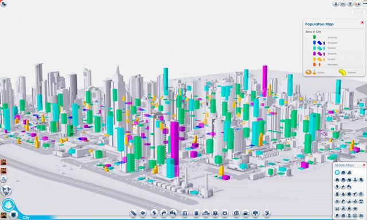Image resolution: width=367 pixels, height=220 pixels.
Task: Toggle the house Residential data map
Action: click(337, 180)
